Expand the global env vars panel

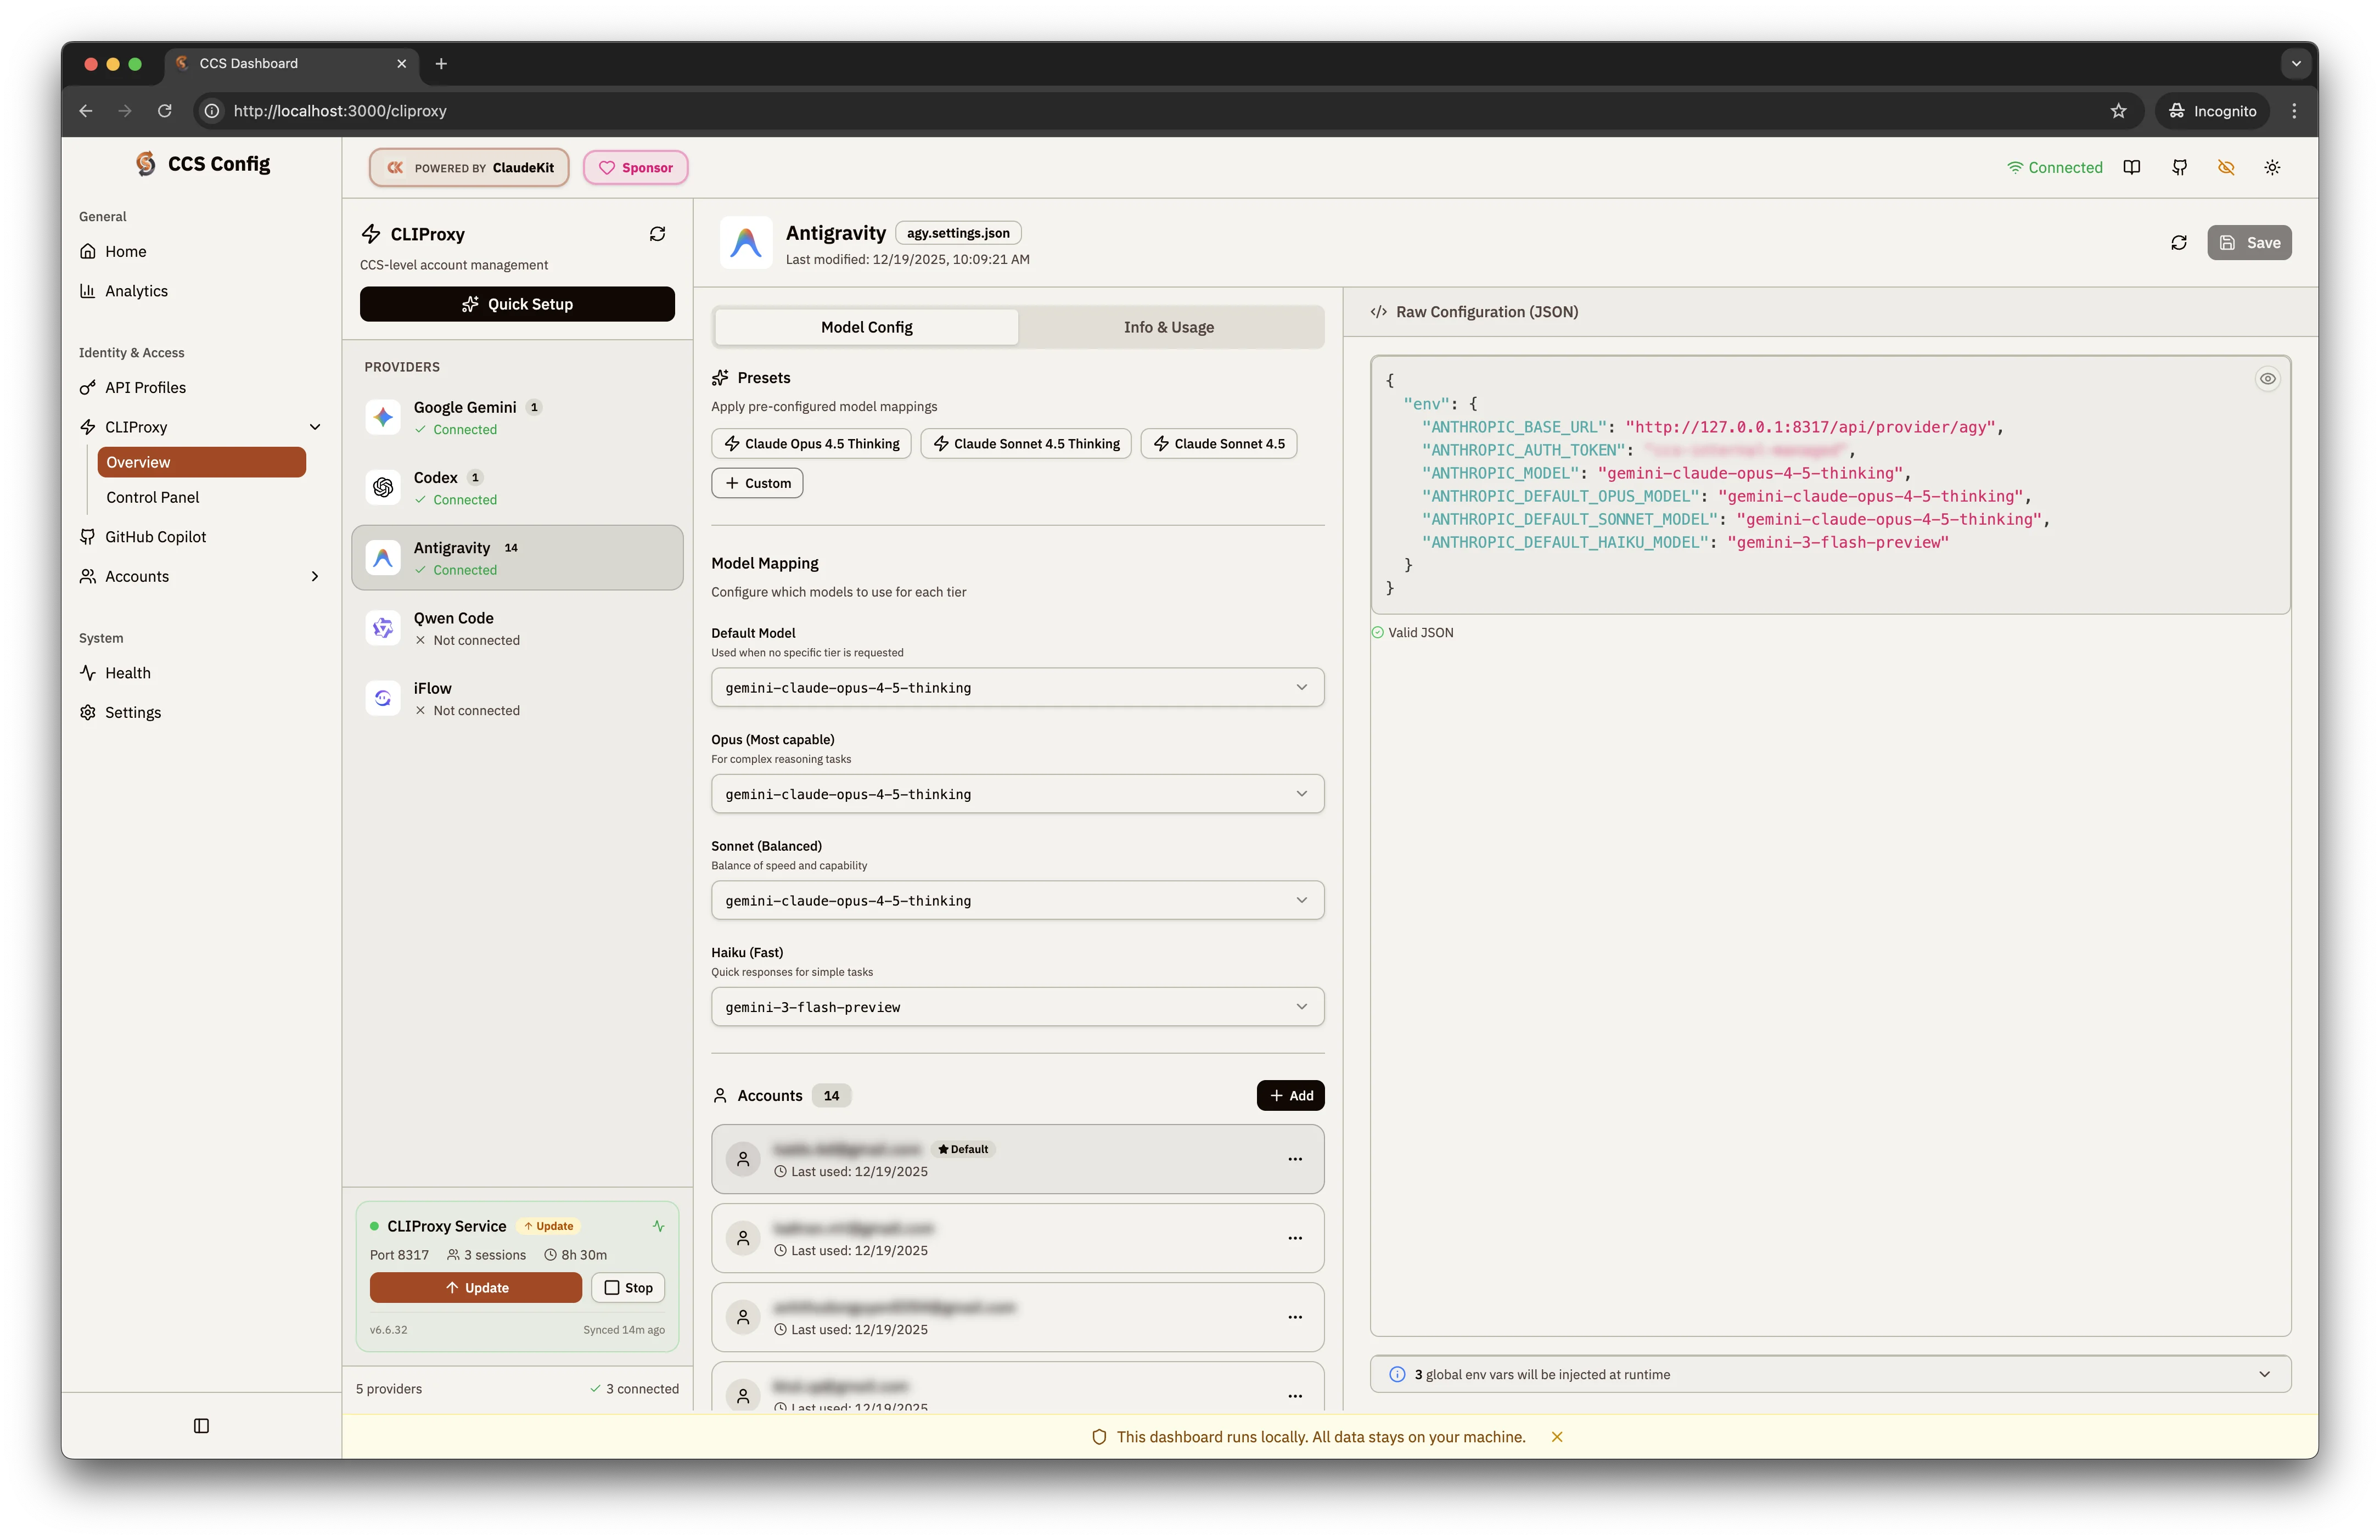[2265, 1374]
